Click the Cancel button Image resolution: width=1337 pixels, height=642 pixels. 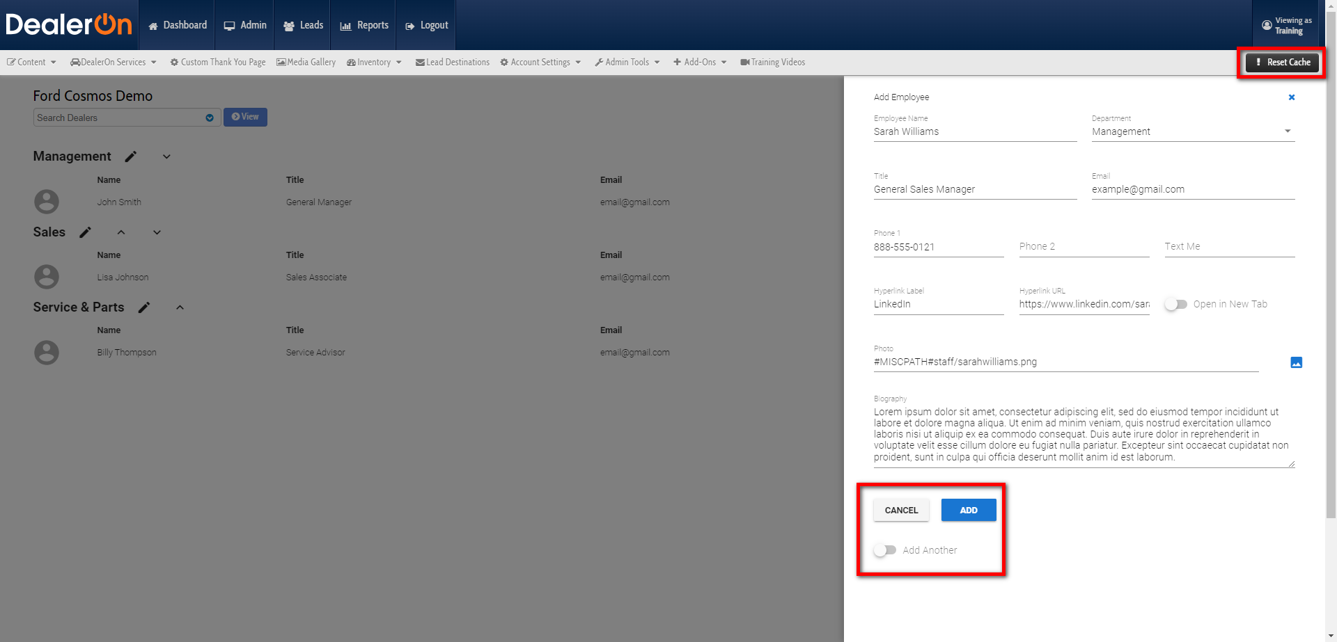[x=901, y=510]
